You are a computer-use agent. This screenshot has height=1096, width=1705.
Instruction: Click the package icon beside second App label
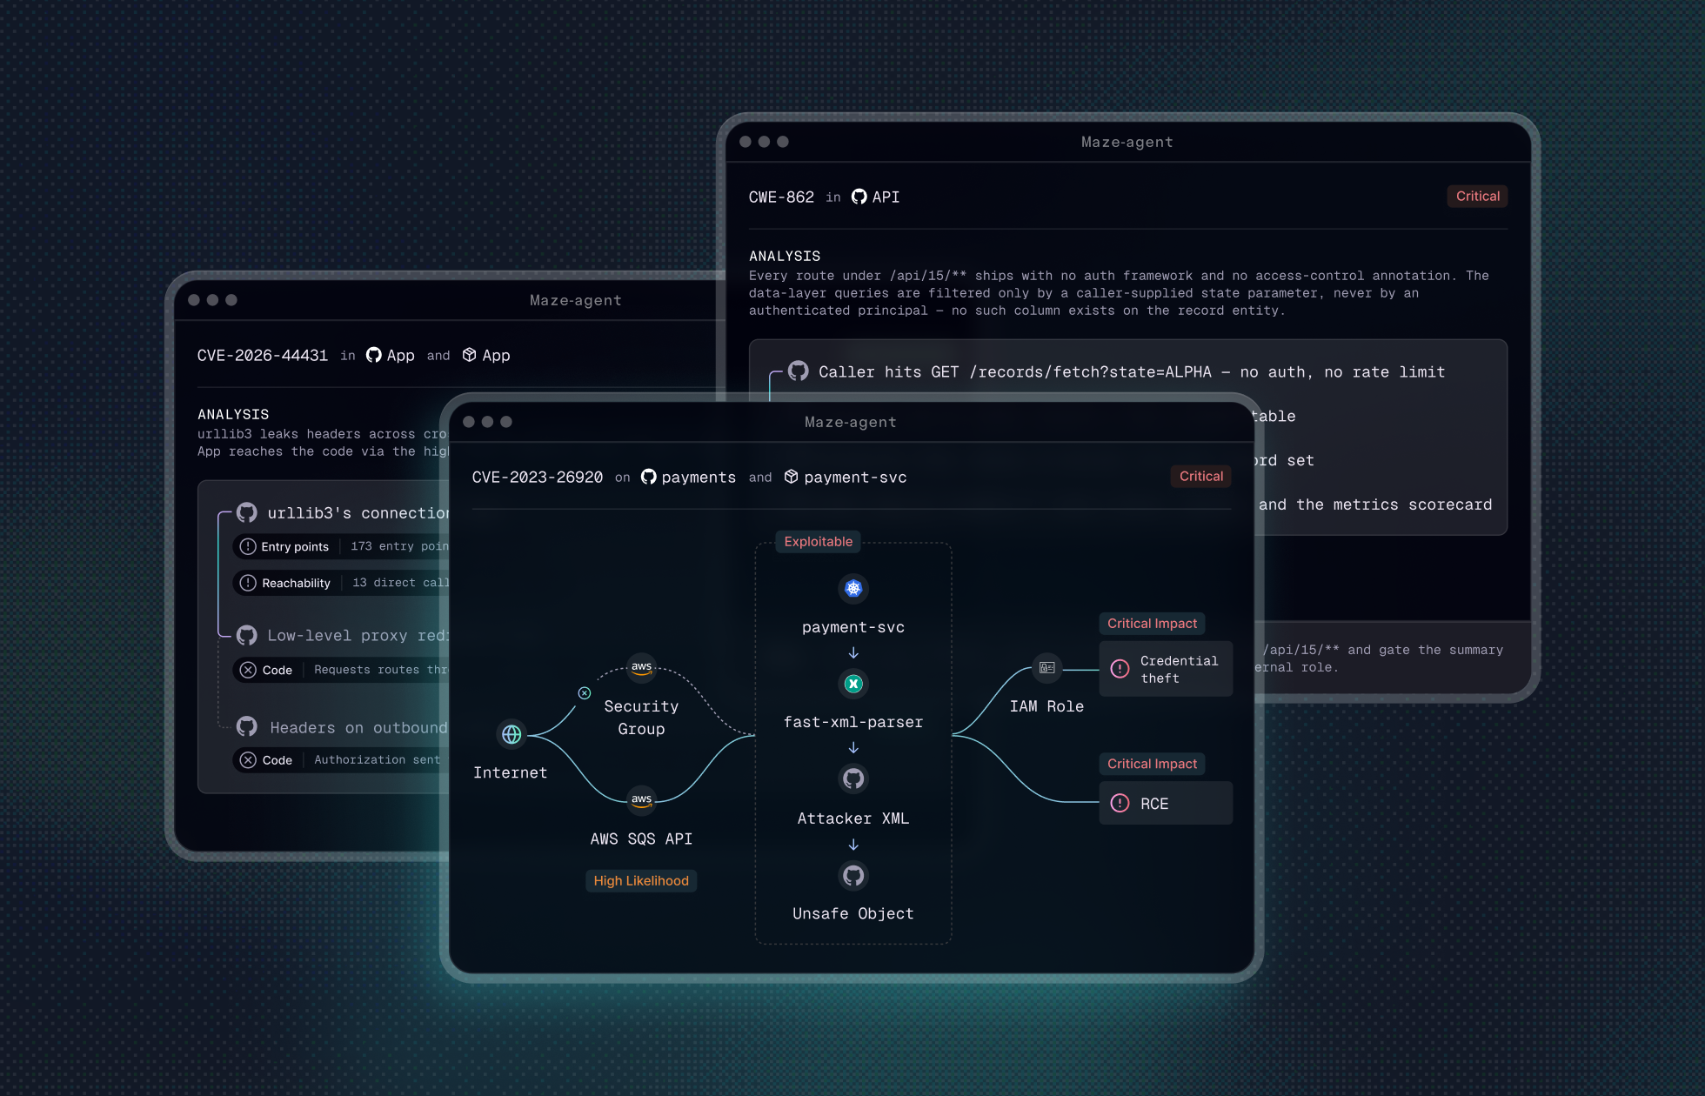point(469,355)
